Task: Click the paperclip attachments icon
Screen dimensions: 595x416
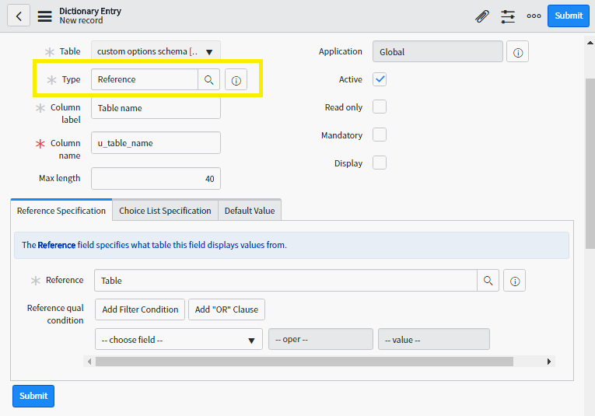Action: (482, 16)
